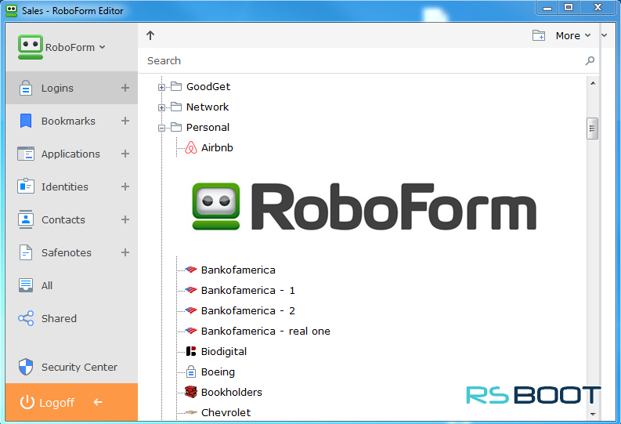621x424 pixels.
Task: Add a new contact with plus icon
Action: 125,219
